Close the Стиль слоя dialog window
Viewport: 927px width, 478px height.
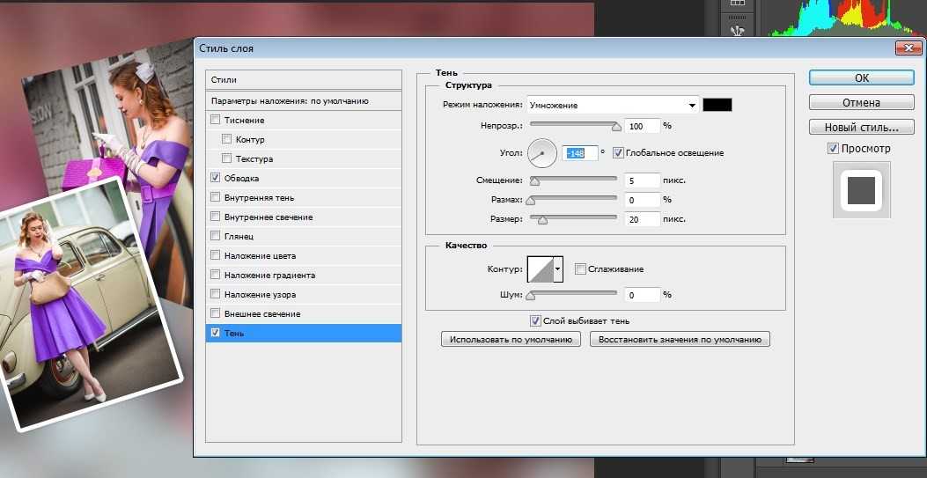907,48
